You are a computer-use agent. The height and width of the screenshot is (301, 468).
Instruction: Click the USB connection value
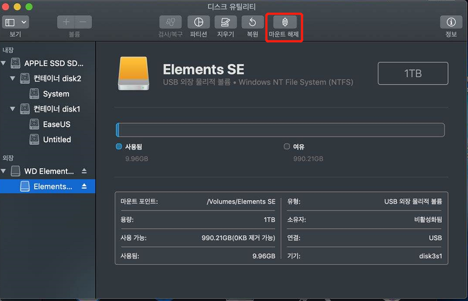pyautogui.click(x=435, y=238)
